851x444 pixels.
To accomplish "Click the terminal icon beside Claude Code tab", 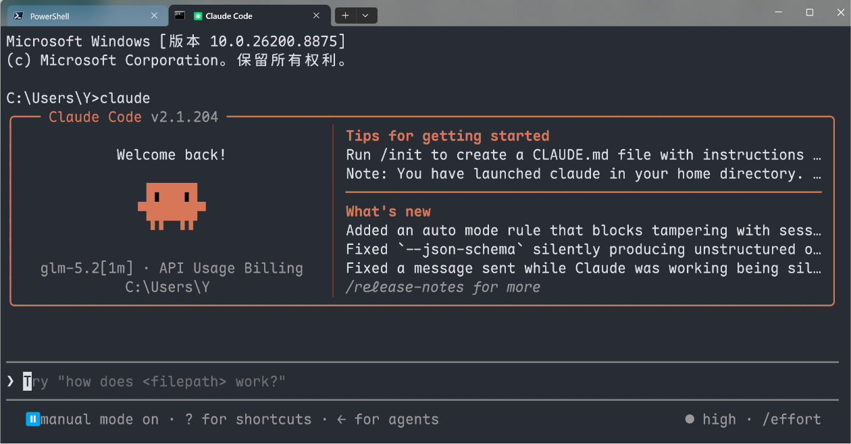I will coord(180,15).
